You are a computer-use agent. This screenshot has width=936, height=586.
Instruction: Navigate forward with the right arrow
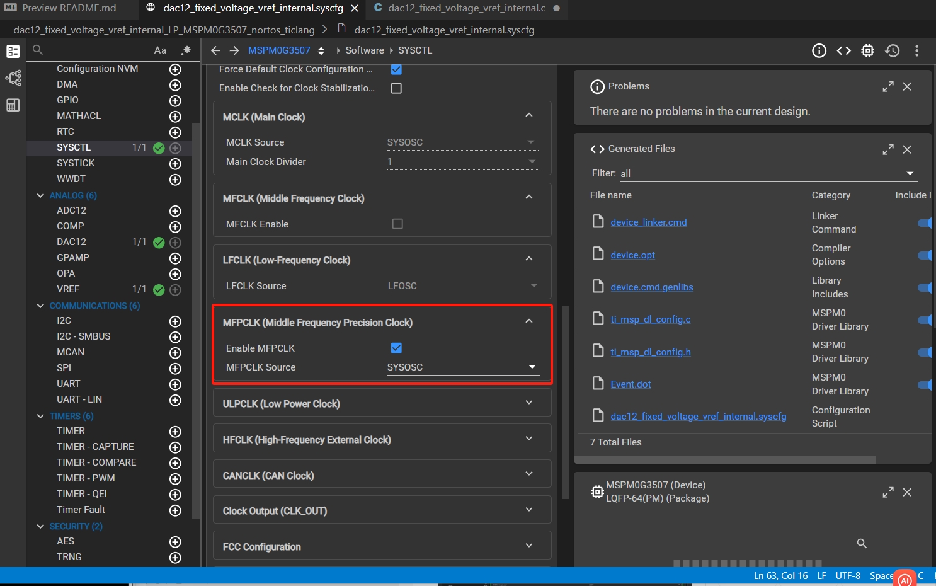pos(234,50)
